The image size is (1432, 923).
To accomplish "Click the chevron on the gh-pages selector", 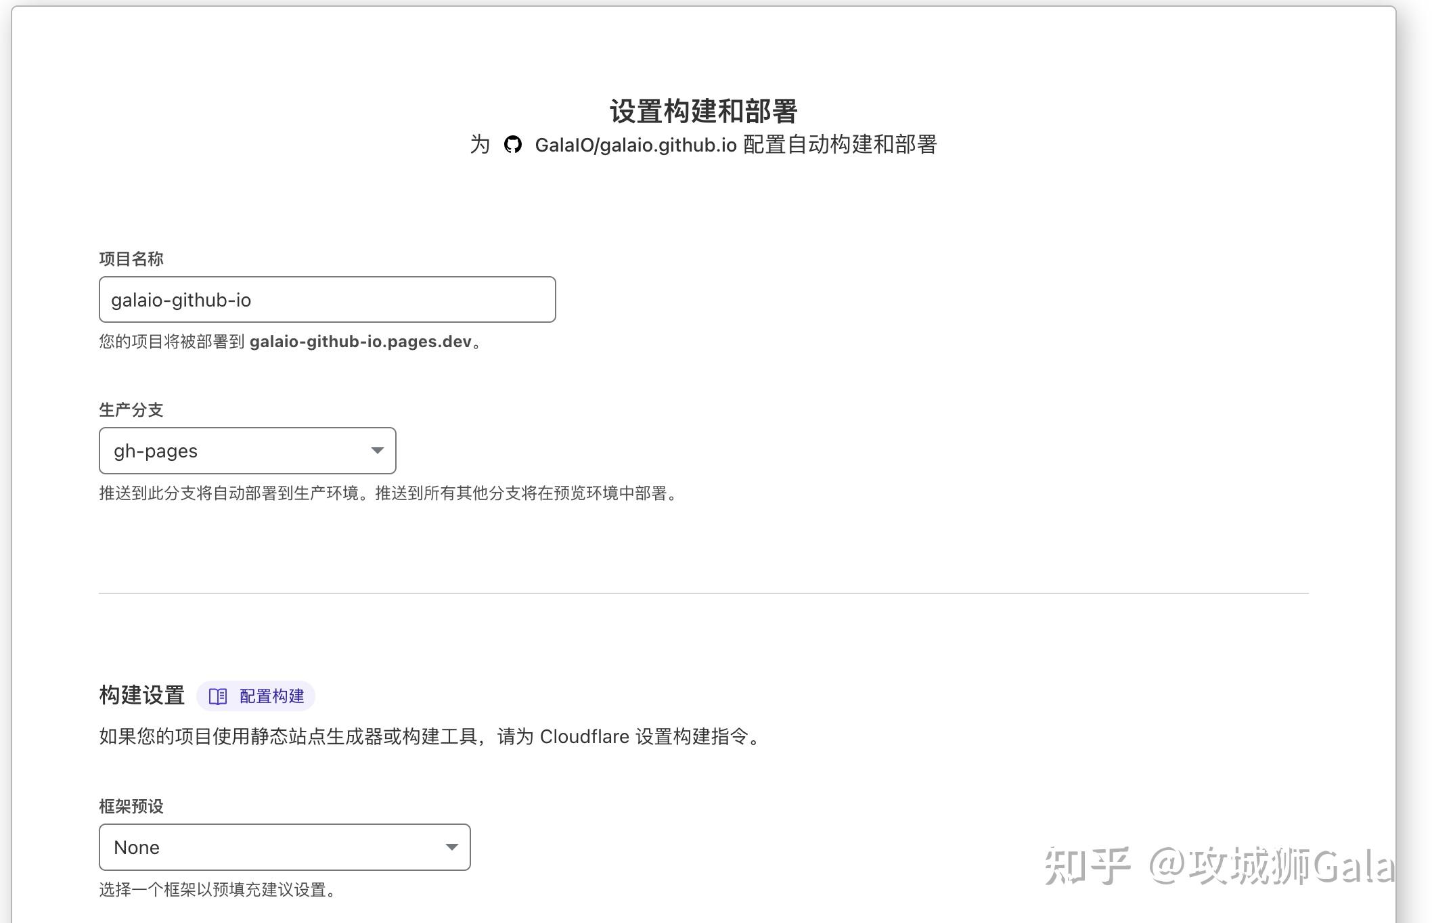I will [x=377, y=450].
